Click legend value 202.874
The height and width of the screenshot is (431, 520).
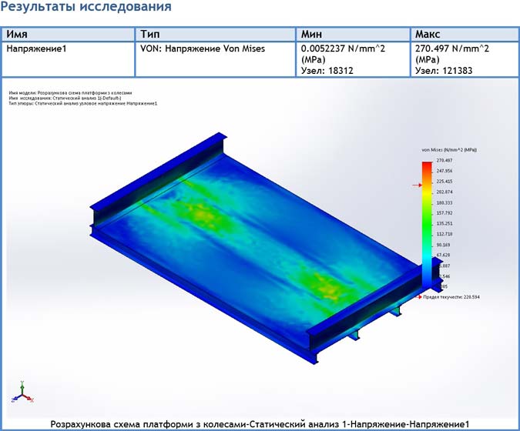click(445, 192)
